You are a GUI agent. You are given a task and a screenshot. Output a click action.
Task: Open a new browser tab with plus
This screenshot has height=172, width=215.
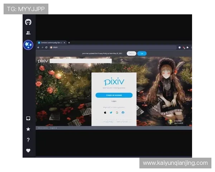[69, 43]
